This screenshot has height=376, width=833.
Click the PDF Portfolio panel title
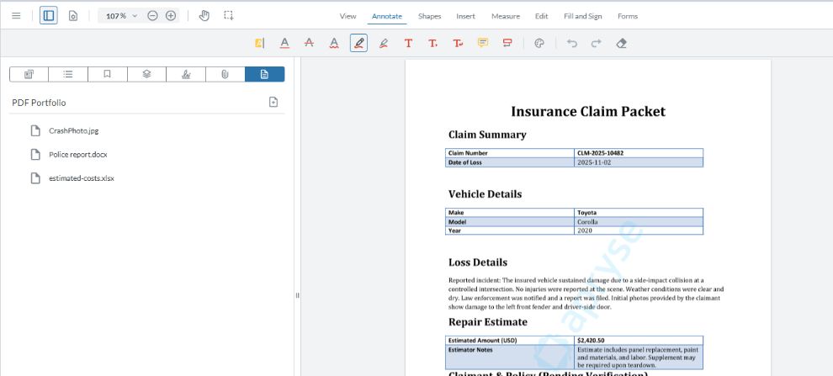tap(39, 103)
